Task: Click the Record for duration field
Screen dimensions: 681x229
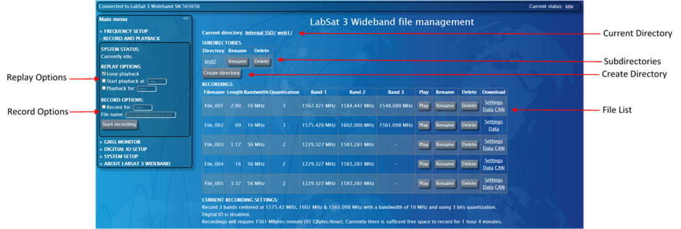Action: click(x=142, y=107)
